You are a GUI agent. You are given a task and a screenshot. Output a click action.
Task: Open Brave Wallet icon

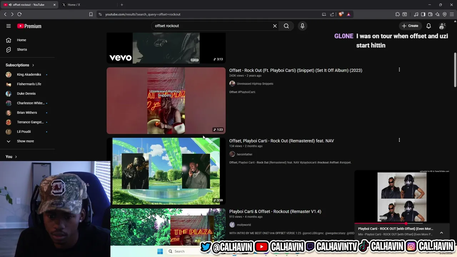(430, 14)
